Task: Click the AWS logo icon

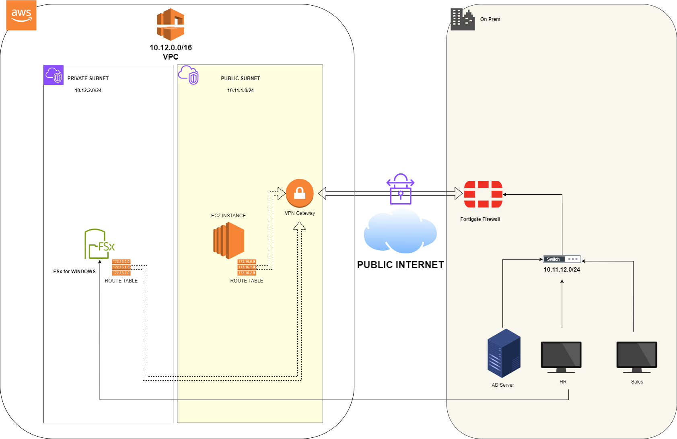Action: [x=21, y=15]
